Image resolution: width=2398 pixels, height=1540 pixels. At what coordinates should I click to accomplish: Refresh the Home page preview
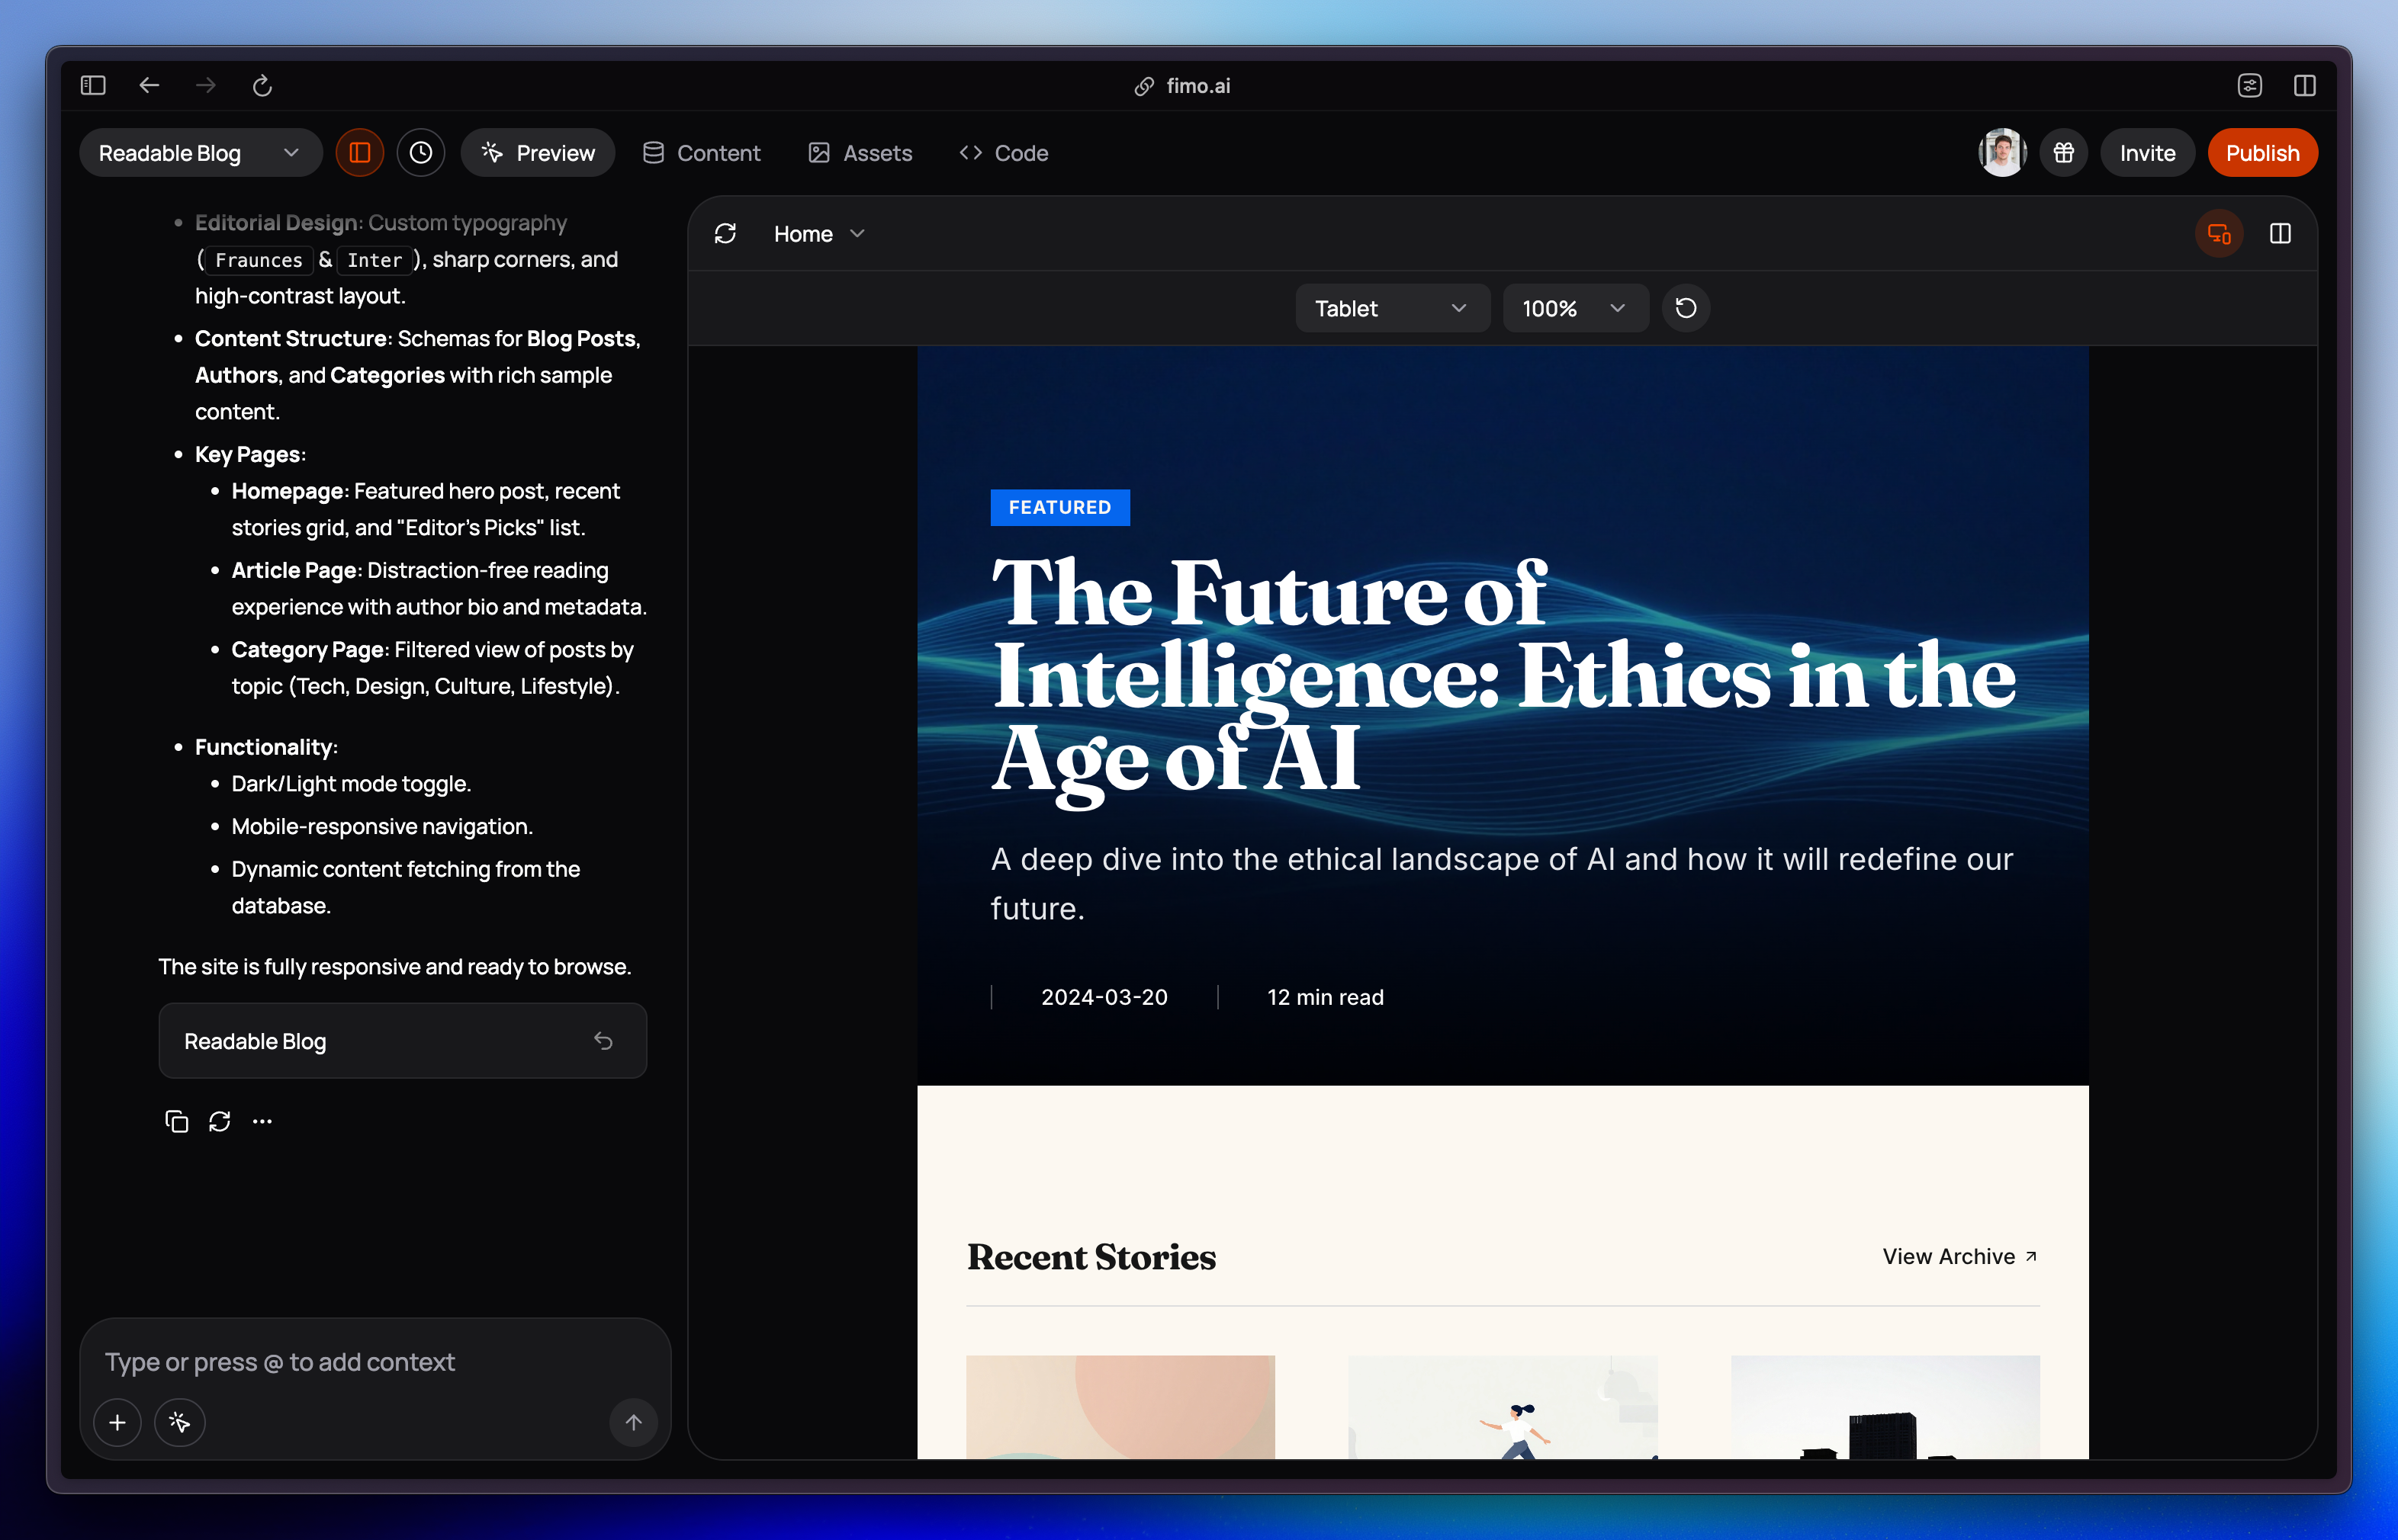pyautogui.click(x=725, y=233)
